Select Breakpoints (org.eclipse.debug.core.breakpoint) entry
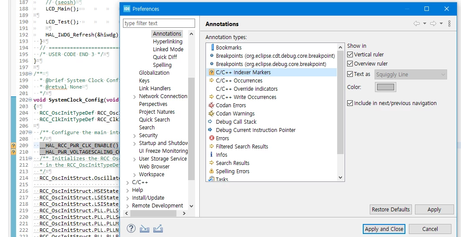Viewport: 461px width, 237px height. point(271,64)
